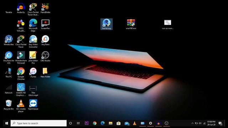Launch Premiere Pro from the taskbar

point(87,123)
